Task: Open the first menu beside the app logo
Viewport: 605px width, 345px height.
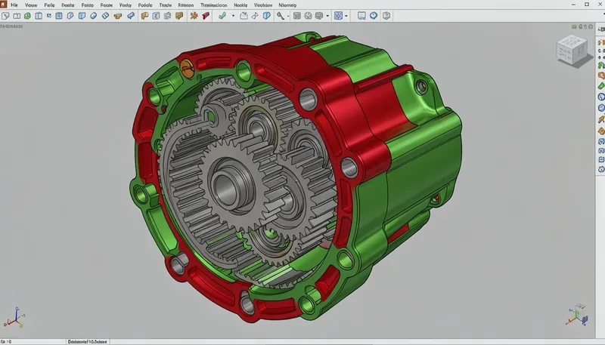Action: click(x=14, y=5)
